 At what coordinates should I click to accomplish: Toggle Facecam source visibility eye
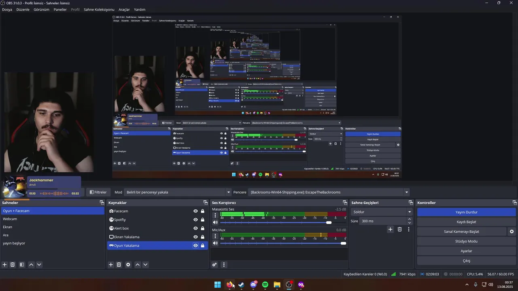195,211
